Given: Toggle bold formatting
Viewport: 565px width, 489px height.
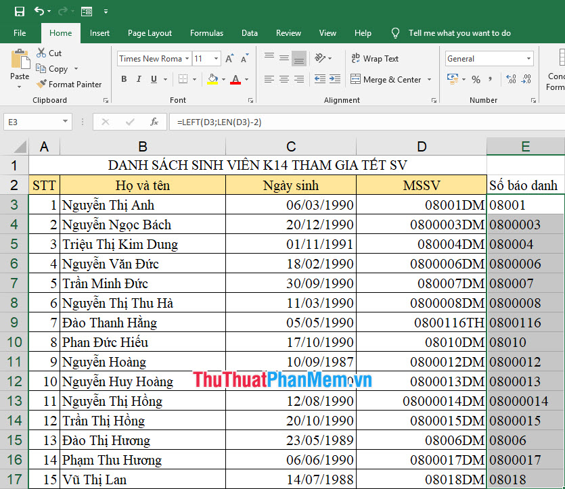Looking at the screenshot, I should (x=124, y=79).
